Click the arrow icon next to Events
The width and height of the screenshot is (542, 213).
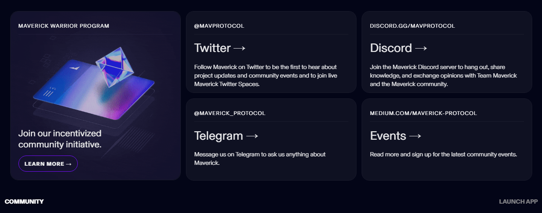[x=415, y=136]
